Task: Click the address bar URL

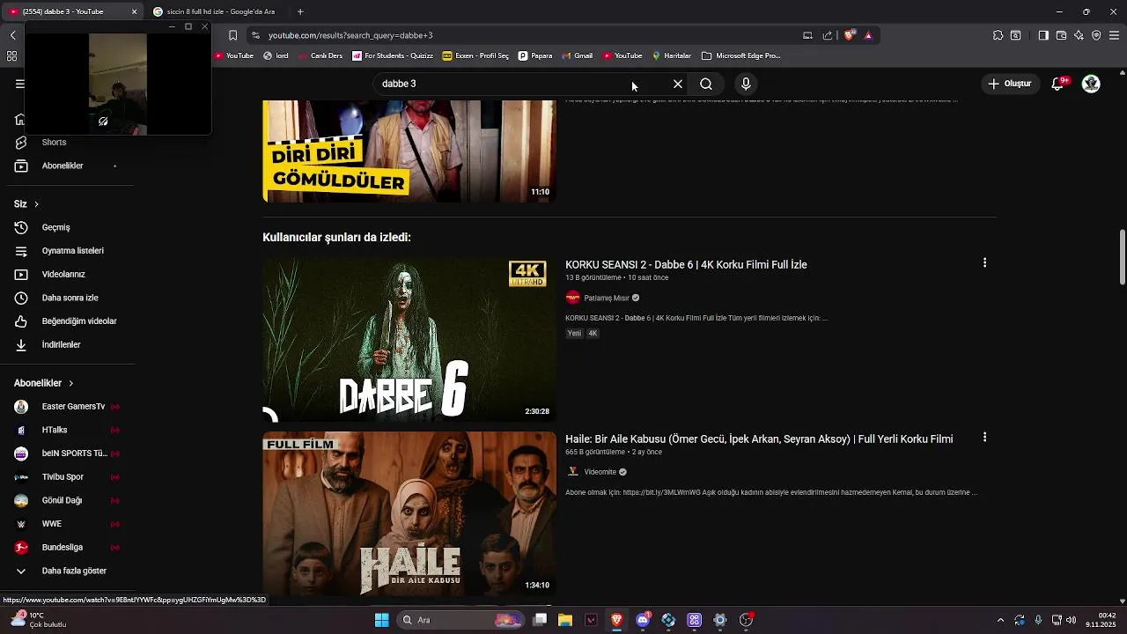Action: coord(350,35)
